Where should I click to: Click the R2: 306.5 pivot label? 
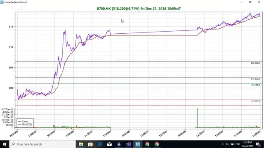(x=256, y=63)
